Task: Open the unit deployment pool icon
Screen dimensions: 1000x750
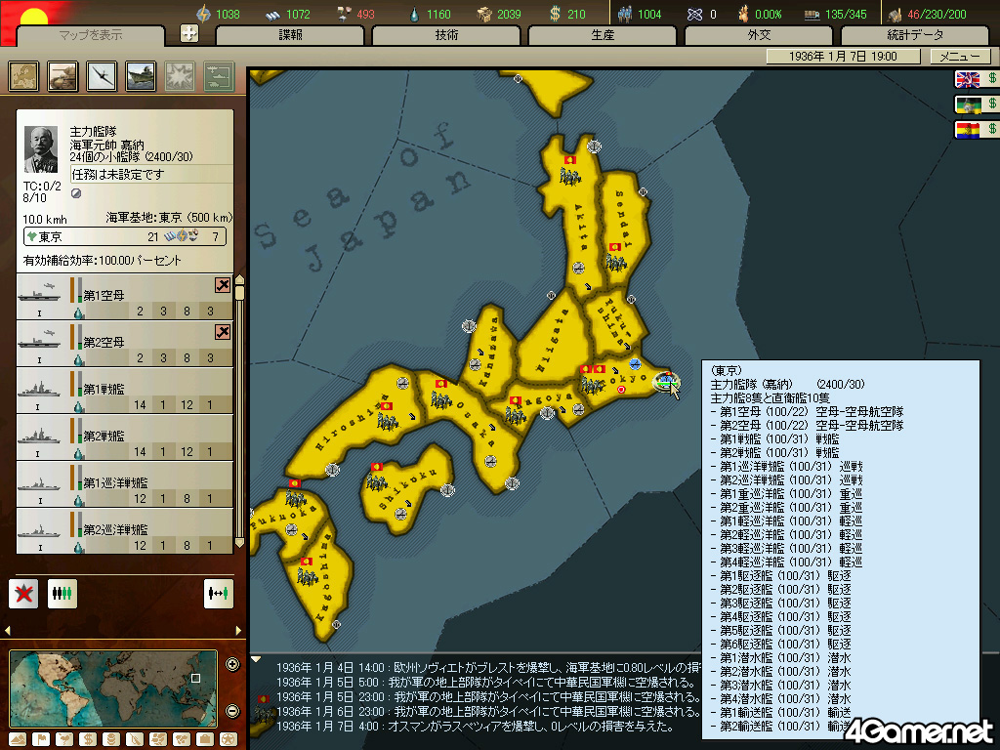Action: (219, 76)
